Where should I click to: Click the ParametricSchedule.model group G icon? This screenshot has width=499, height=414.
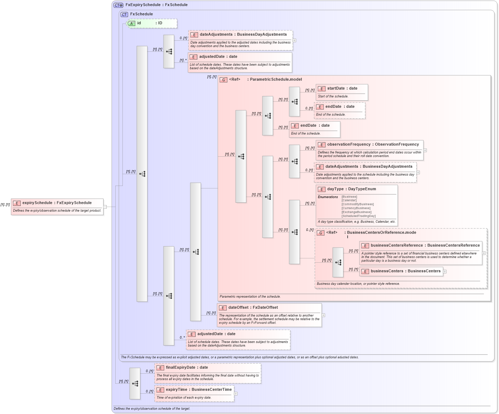point(224,79)
